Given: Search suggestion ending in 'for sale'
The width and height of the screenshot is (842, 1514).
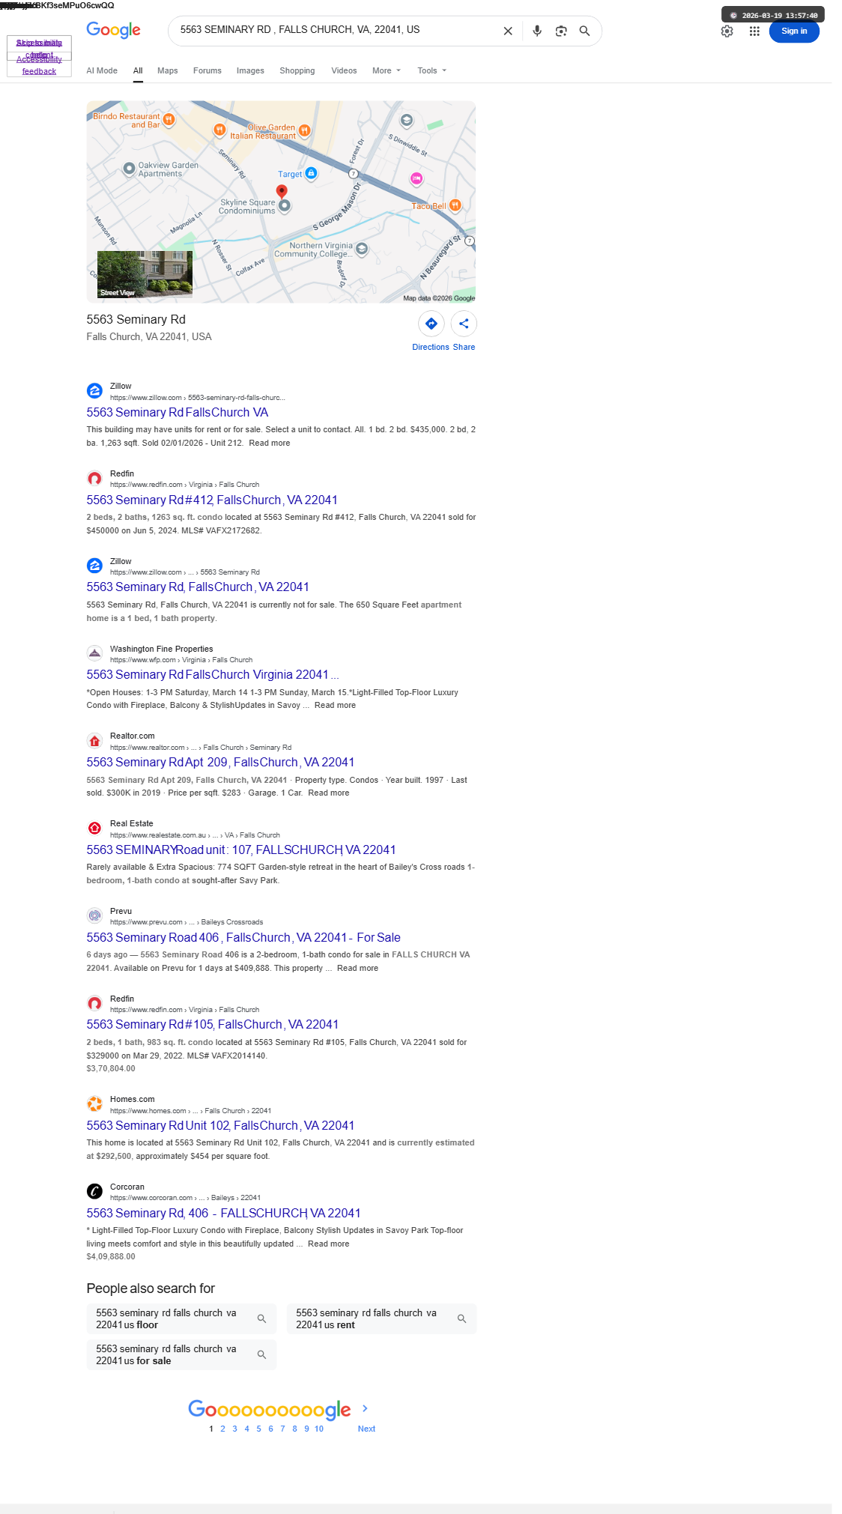Looking at the screenshot, I should click(181, 1354).
